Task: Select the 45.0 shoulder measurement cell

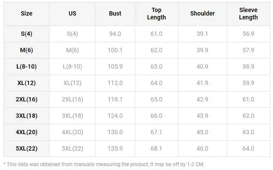Action: coord(202,132)
